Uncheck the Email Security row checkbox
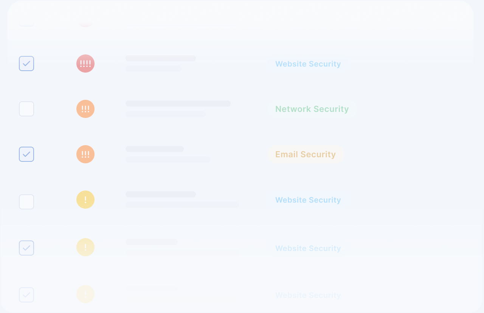The width and height of the screenshot is (484, 313). coord(26,154)
